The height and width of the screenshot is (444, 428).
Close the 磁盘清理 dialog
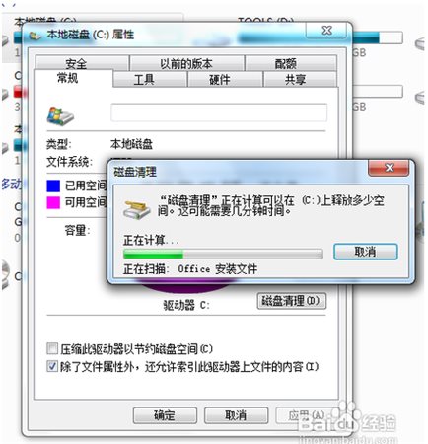[390, 168]
